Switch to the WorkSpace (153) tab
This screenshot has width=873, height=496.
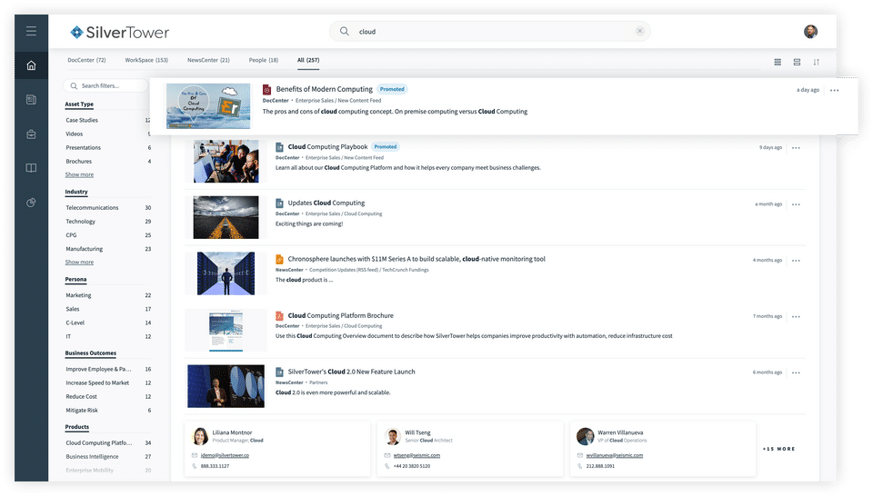point(146,60)
